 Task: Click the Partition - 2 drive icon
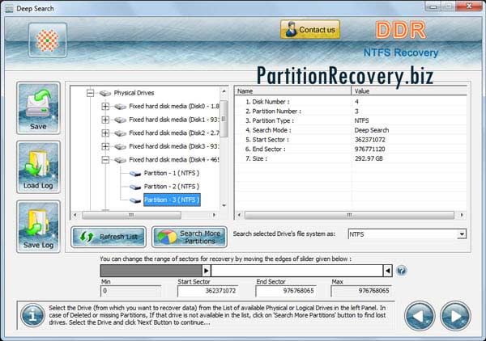(135, 187)
